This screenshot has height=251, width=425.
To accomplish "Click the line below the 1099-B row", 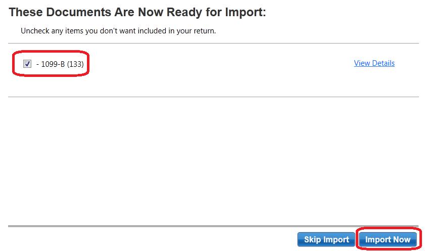I will tap(213, 97).
